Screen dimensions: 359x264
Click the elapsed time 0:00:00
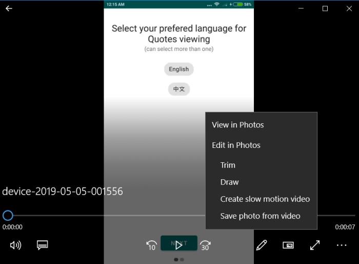12,227
